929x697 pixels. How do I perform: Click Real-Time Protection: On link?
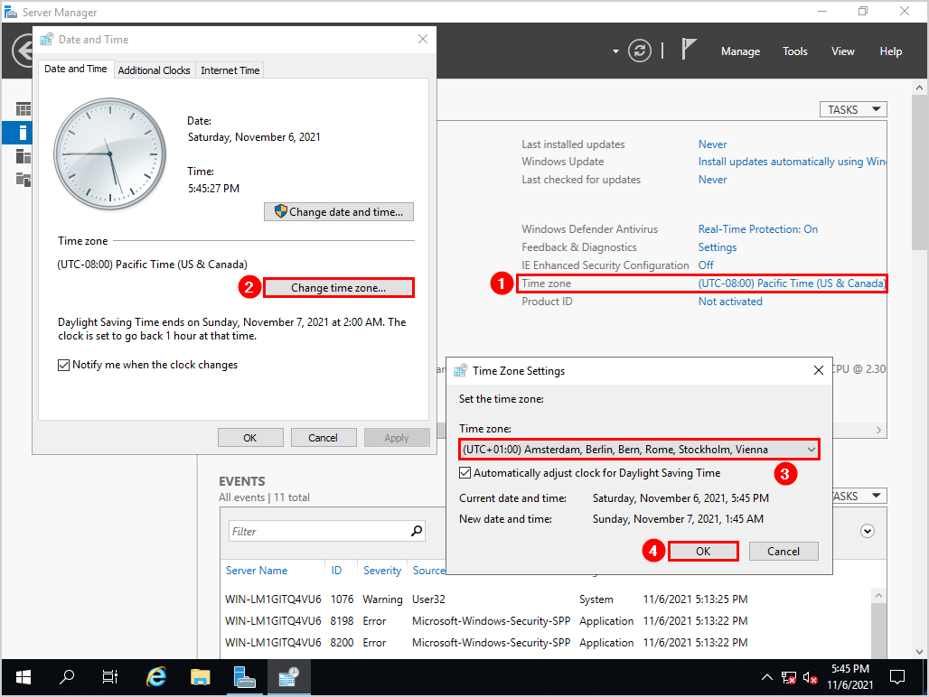pos(758,229)
